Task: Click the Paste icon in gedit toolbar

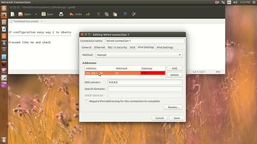Action: point(115,14)
